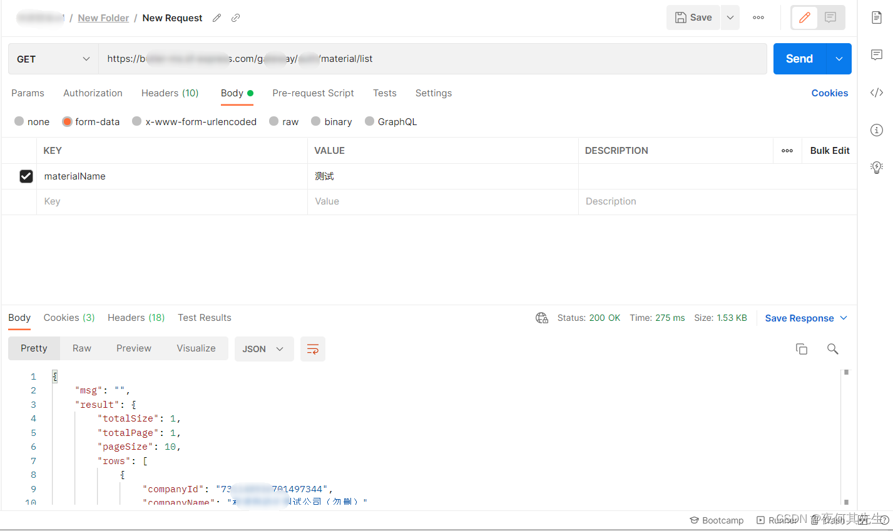Image resolution: width=893 pixels, height=531 pixels.
Task: Open the Documentation sidebar panel
Action: 876,18
